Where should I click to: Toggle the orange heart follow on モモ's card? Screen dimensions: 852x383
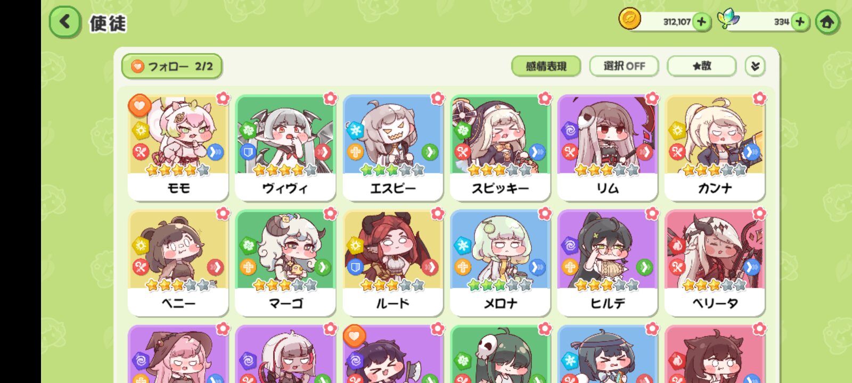(139, 105)
